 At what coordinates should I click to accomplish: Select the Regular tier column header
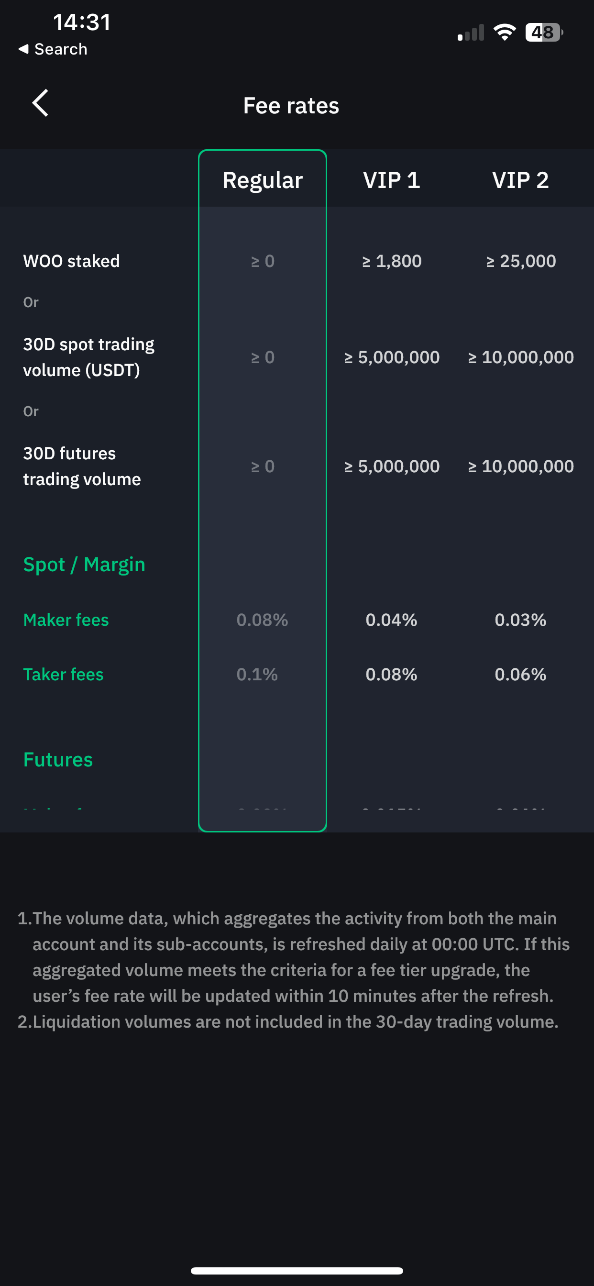click(263, 180)
